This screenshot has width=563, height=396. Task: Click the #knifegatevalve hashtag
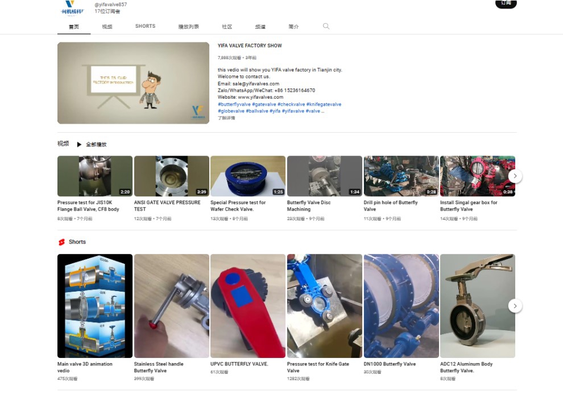pyautogui.click(x=324, y=104)
